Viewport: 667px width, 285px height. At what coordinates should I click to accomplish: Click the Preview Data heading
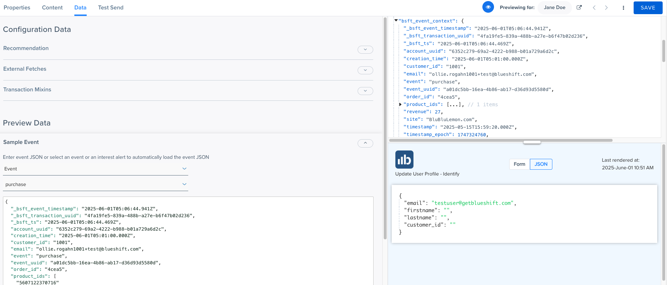27,123
